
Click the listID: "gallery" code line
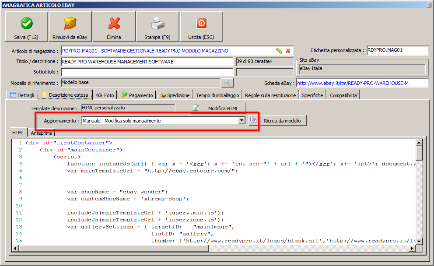click(182, 234)
